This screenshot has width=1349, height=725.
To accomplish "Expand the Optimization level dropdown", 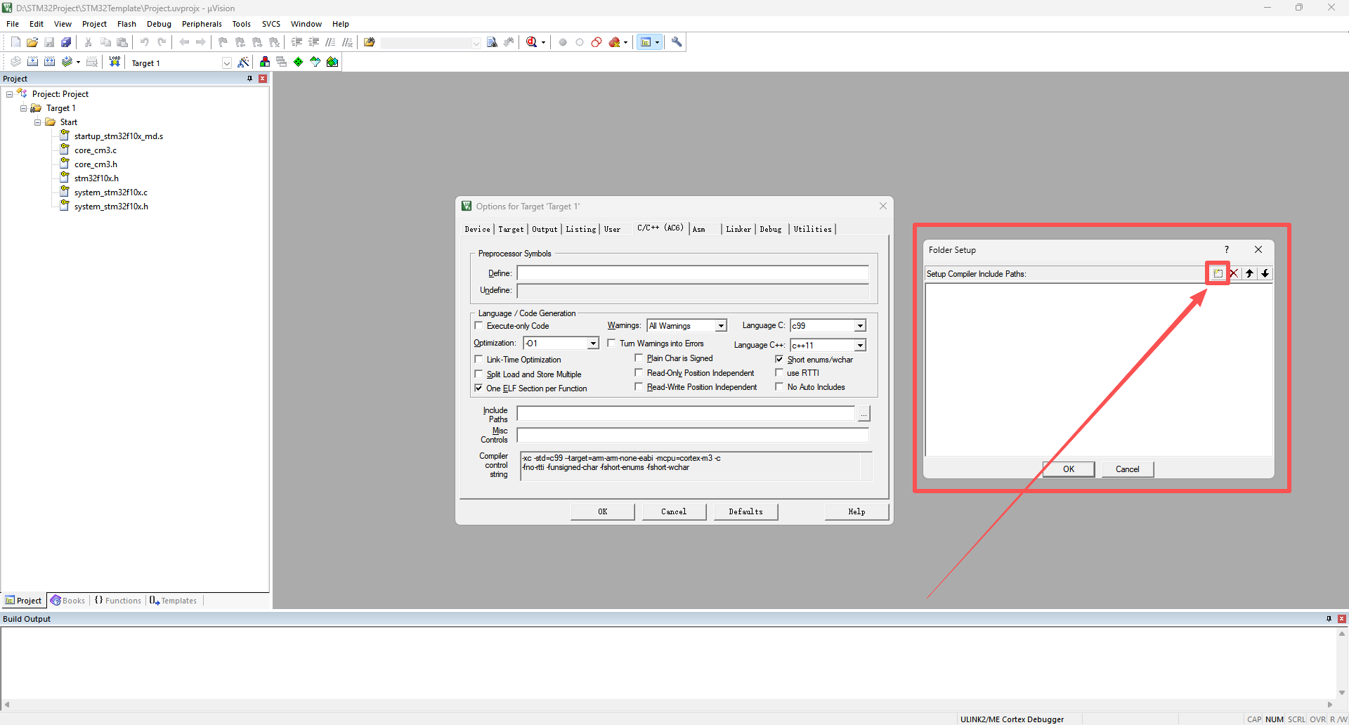I will click(593, 344).
